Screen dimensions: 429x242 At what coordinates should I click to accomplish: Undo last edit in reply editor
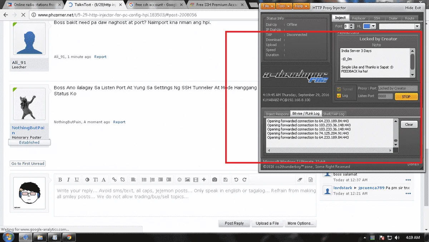[x=236, y=180]
